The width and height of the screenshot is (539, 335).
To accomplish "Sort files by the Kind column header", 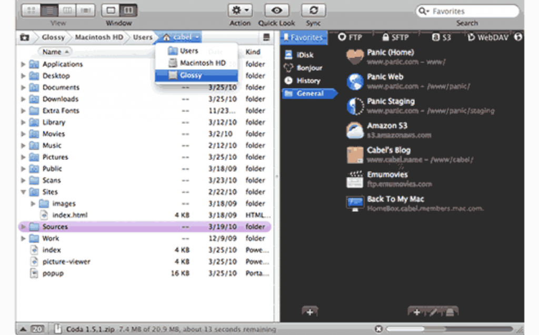I will 253,52.
